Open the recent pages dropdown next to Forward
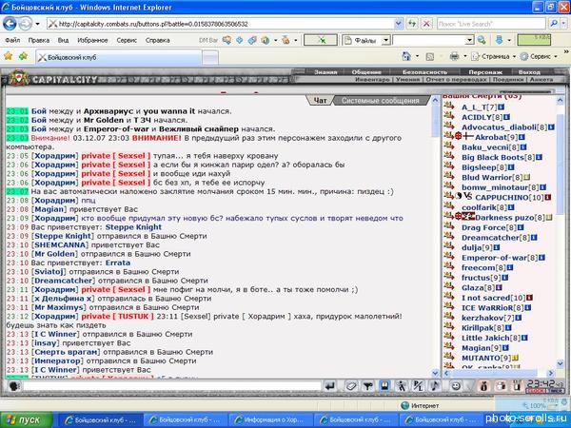Screen dimensions: 571x428 tap(37, 25)
